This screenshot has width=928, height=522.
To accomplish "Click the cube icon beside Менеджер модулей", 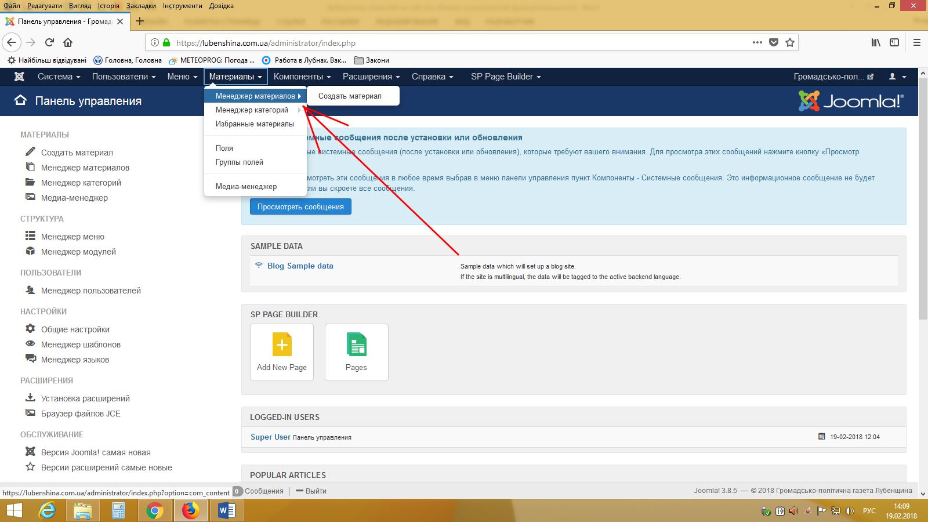I will click(x=30, y=251).
